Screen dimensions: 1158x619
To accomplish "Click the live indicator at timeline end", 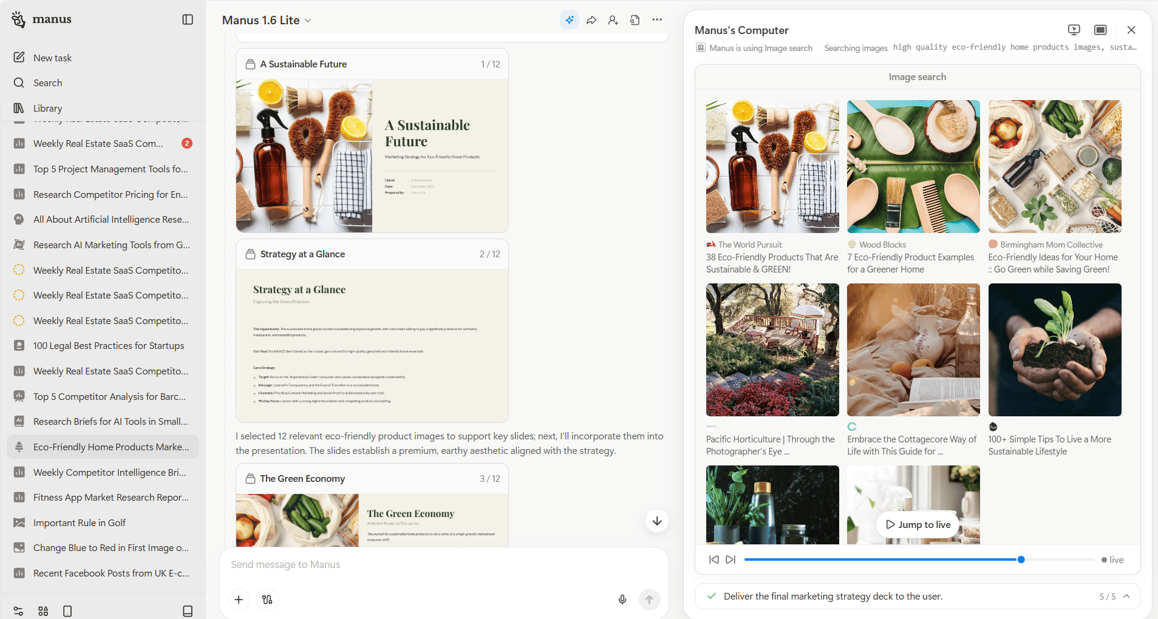I will pos(1112,560).
